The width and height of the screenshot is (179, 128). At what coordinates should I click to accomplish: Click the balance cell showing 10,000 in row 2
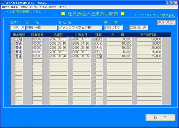pos(149,44)
